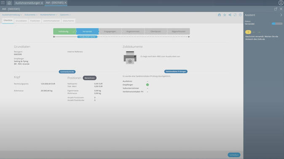
Task: Open the hamburger main menu
Action: [x=3, y=3]
